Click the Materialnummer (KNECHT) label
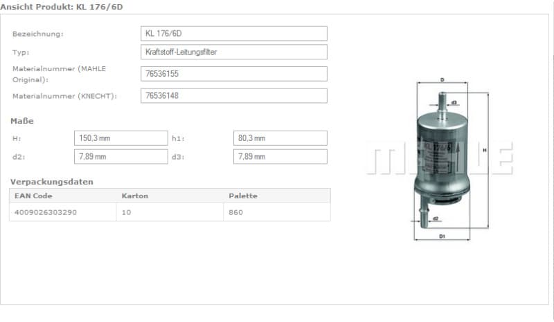Viewport: 554px width, 322px height. point(64,96)
